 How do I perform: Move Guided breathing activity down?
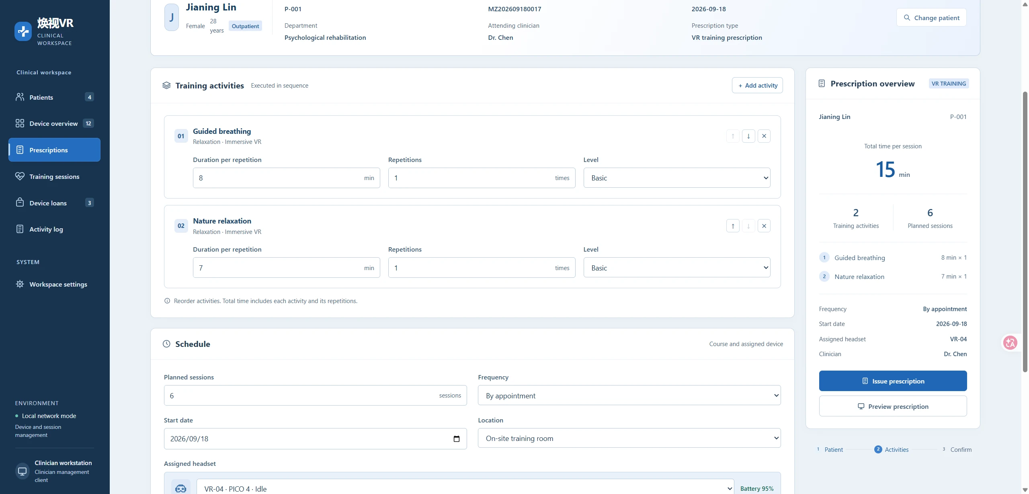point(748,136)
